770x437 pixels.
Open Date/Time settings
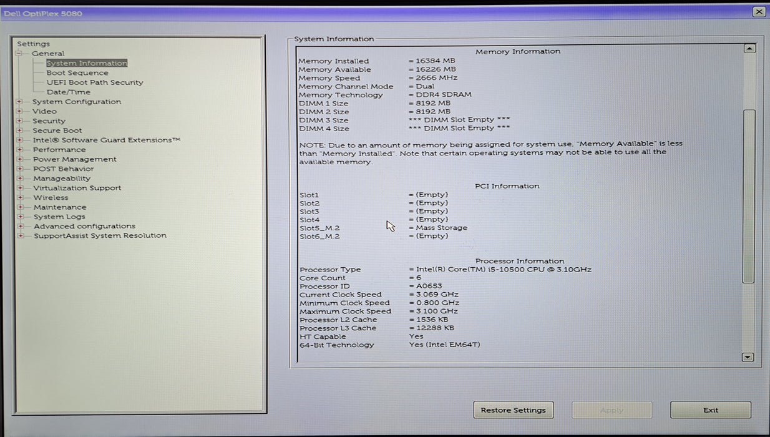click(69, 92)
